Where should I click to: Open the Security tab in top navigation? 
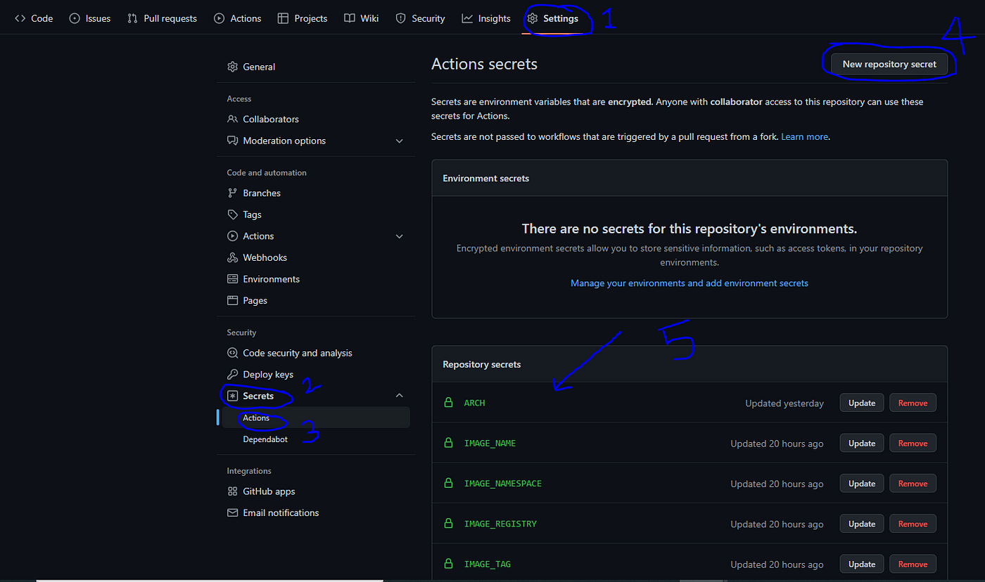coord(420,18)
